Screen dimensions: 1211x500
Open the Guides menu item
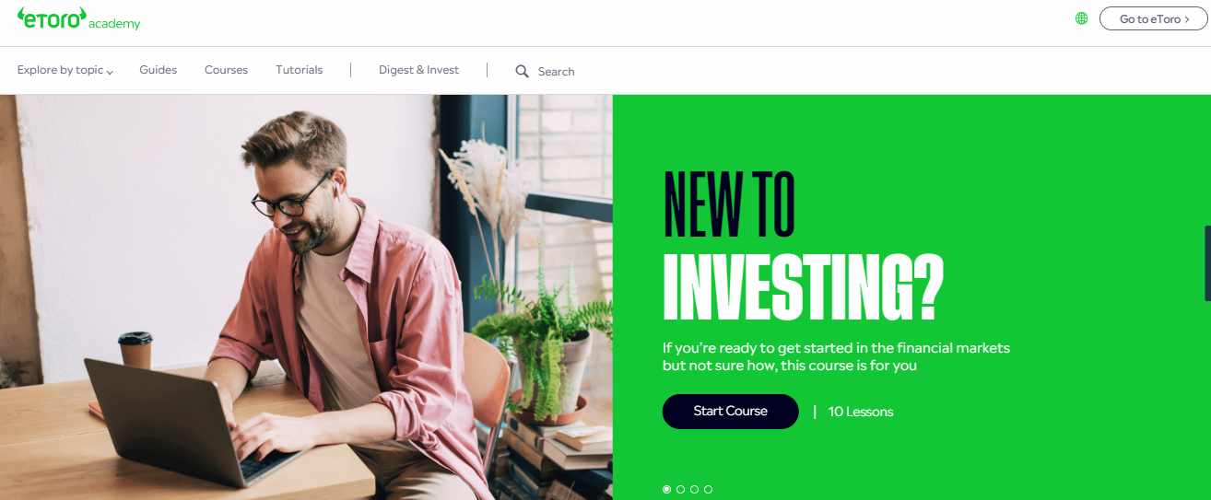coord(159,70)
